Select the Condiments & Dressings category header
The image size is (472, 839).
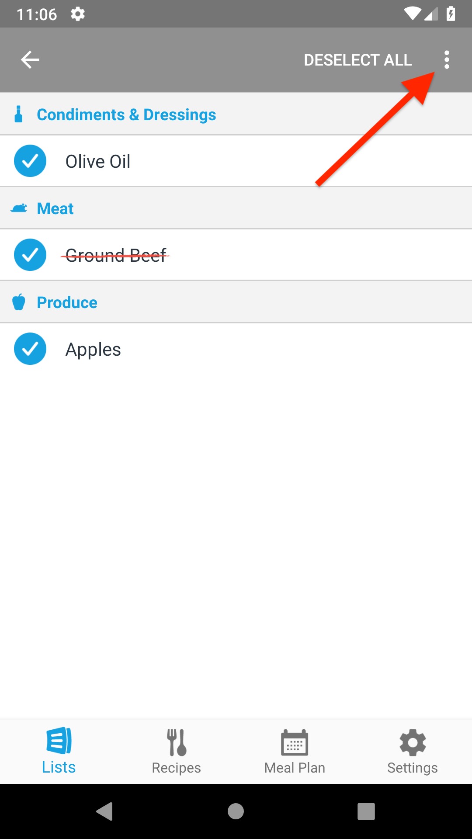tap(126, 114)
